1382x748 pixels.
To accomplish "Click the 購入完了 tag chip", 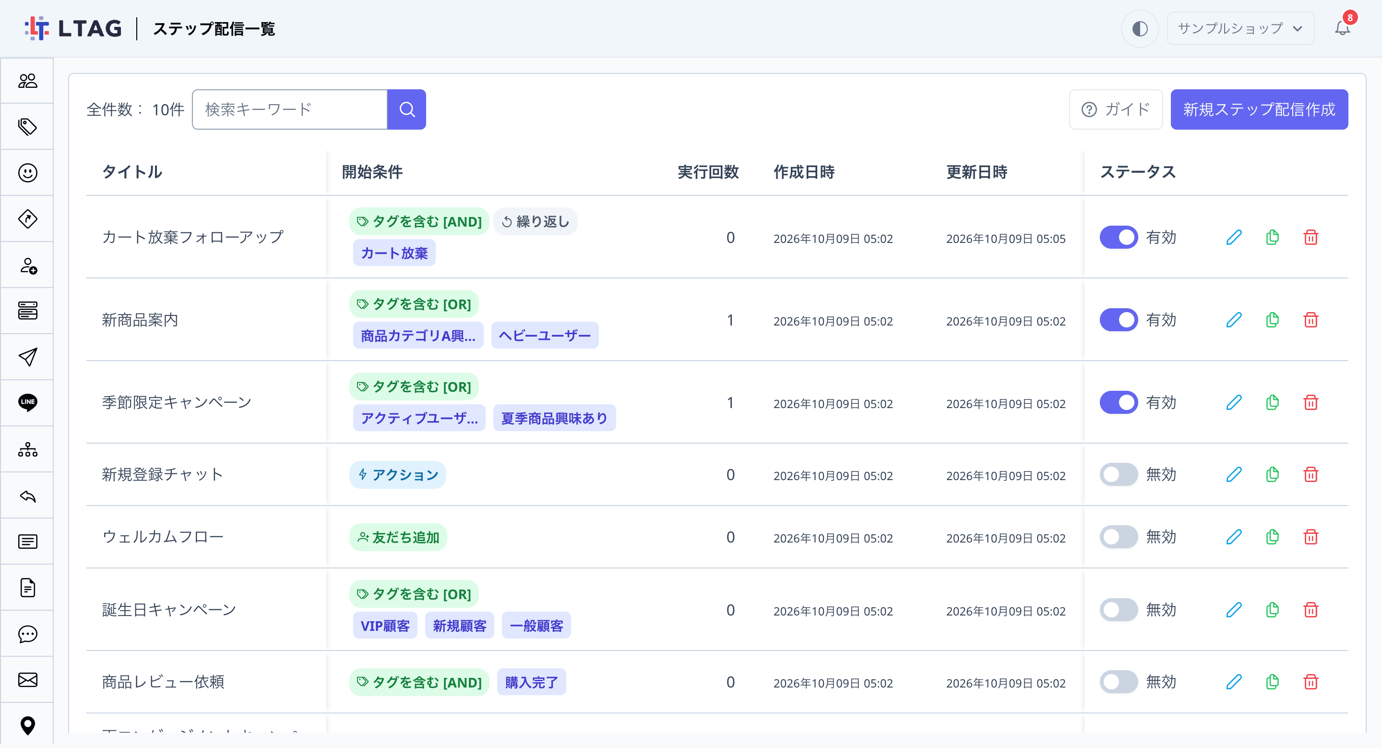I will click(531, 682).
